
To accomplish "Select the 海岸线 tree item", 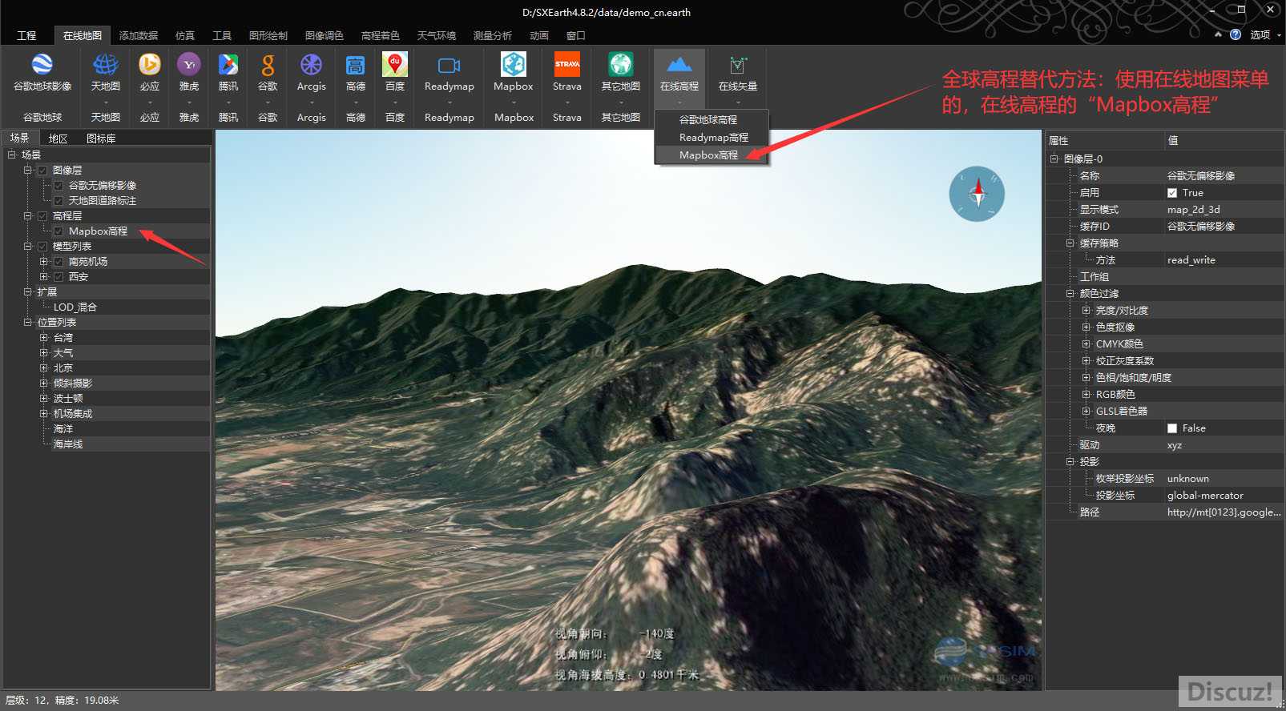I will (x=68, y=444).
